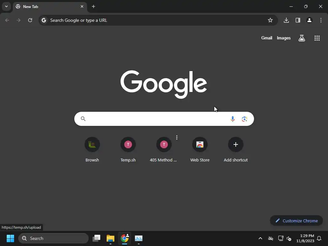Bookmark this tab with the star icon
The height and width of the screenshot is (246, 328).
(x=270, y=20)
